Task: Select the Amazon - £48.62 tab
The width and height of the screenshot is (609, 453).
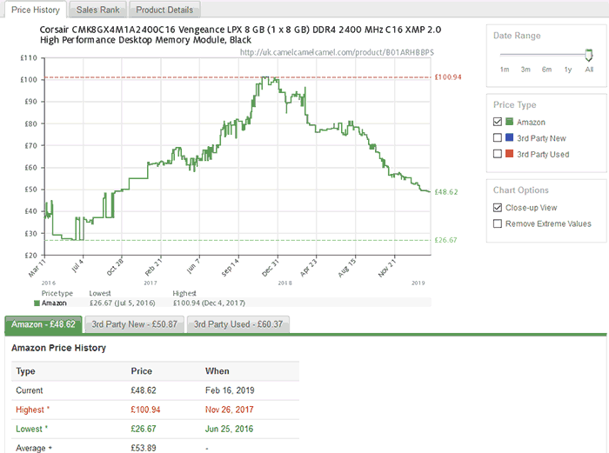Action: point(43,324)
